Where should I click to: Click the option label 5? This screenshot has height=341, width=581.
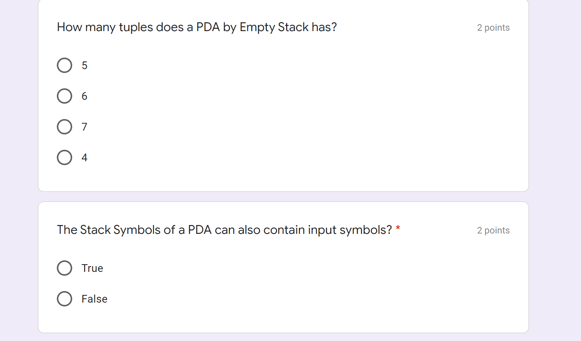tap(84, 65)
